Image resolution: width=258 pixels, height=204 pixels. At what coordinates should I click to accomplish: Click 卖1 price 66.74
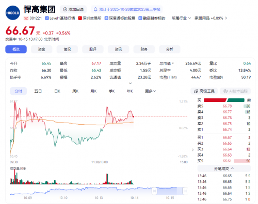tap(227, 129)
